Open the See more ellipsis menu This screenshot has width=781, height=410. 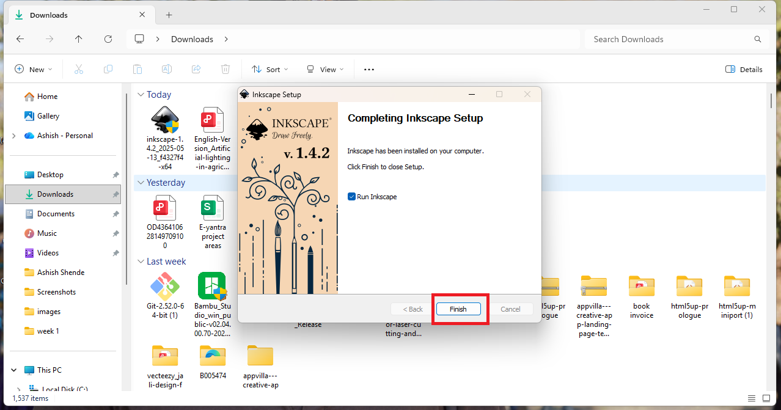pyautogui.click(x=369, y=69)
